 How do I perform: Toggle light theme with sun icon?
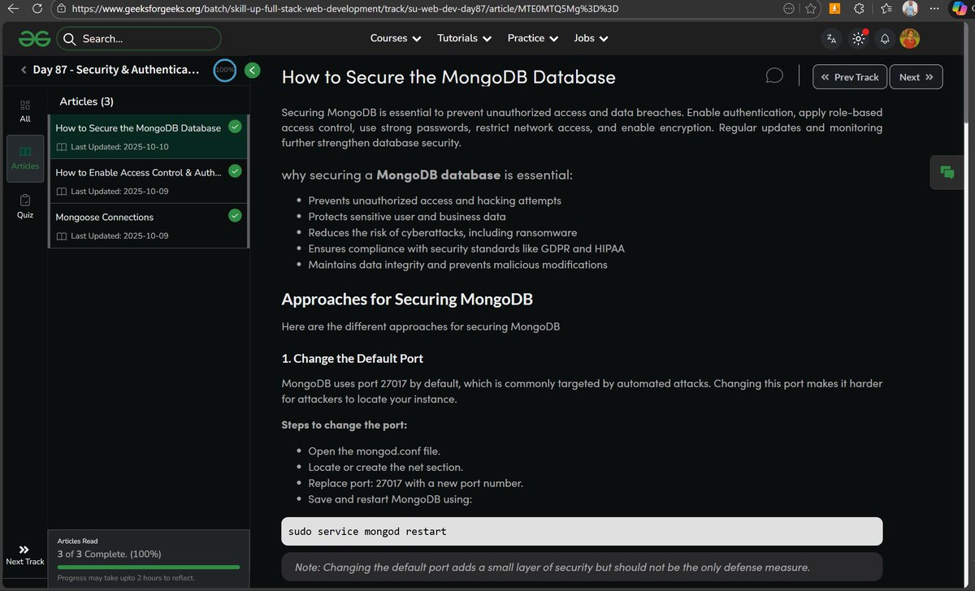point(858,38)
